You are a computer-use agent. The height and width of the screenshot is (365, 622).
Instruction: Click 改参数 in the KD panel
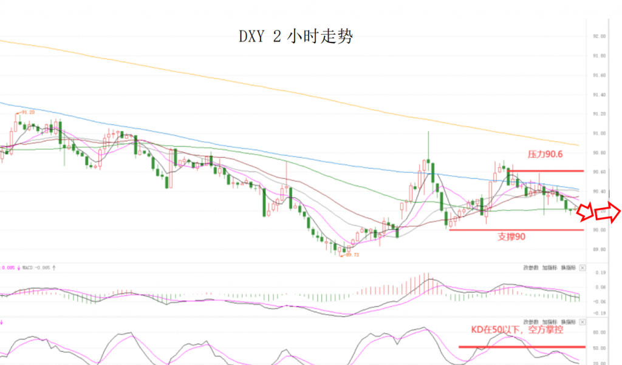(531, 322)
